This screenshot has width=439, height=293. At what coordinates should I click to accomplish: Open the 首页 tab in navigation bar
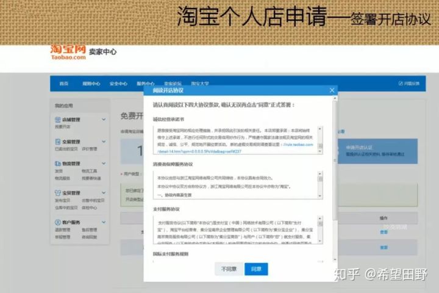coord(63,83)
